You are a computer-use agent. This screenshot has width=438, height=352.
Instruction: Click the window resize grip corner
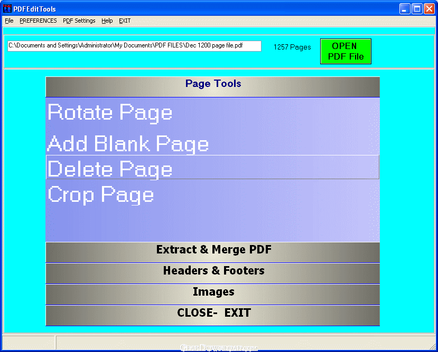(x=432, y=346)
